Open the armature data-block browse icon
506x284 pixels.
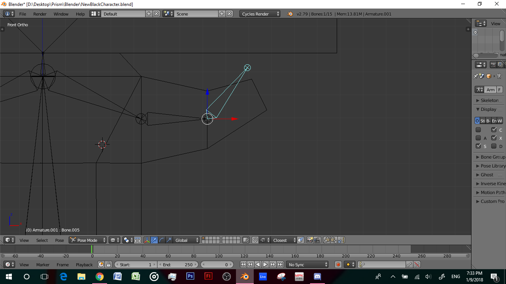480,89
